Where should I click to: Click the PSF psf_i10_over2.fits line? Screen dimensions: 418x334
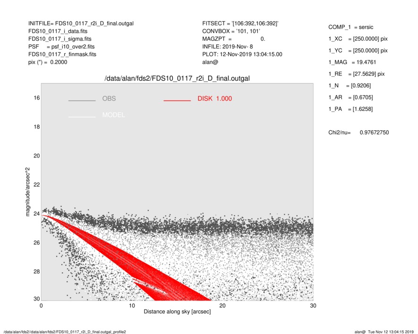(x=61, y=47)
